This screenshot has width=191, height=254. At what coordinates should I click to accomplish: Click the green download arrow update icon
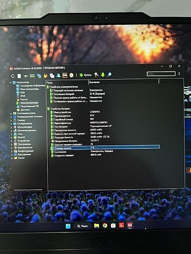[x=103, y=75]
